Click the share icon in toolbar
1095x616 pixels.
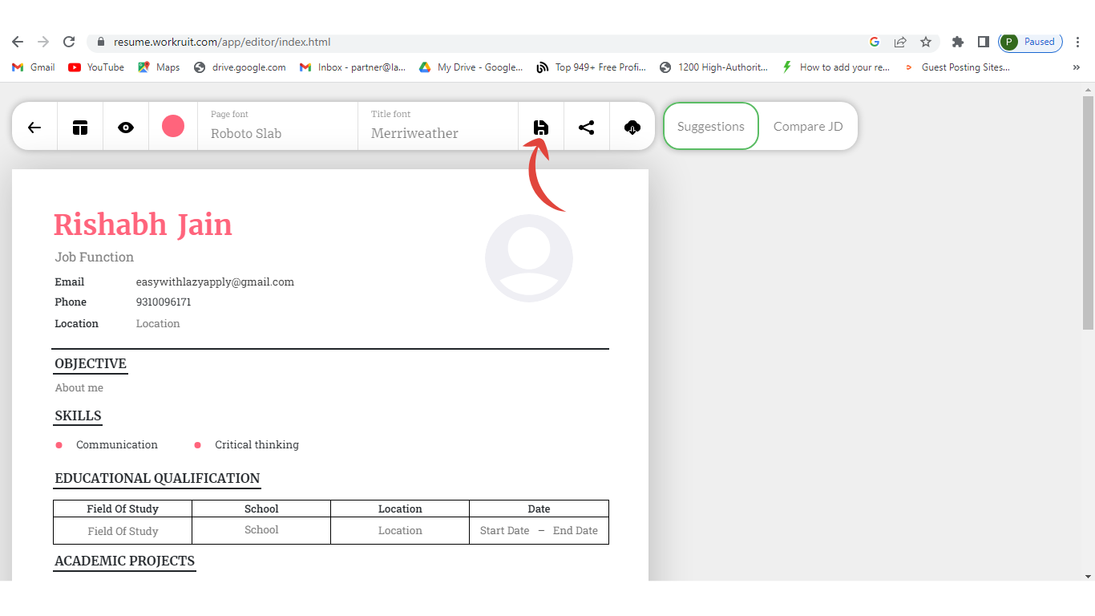point(587,127)
